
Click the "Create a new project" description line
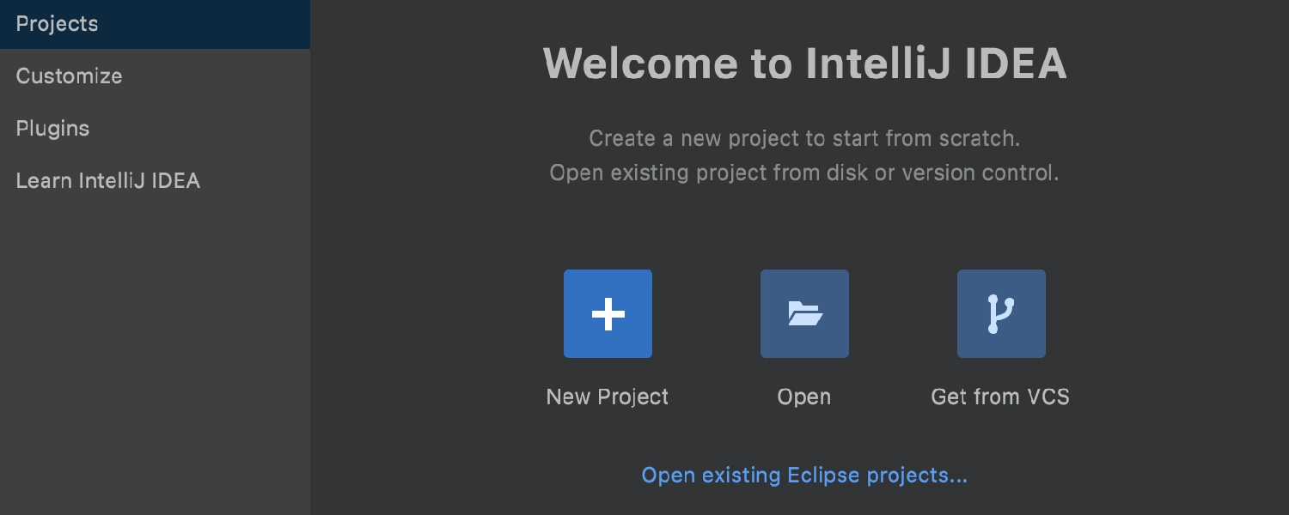pyautogui.click(x=804, y=138)
